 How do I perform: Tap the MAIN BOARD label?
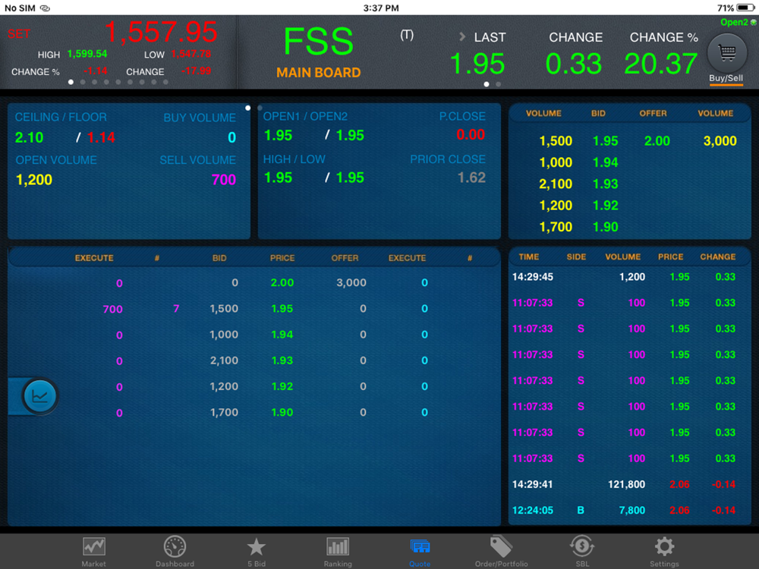point(319,73)
